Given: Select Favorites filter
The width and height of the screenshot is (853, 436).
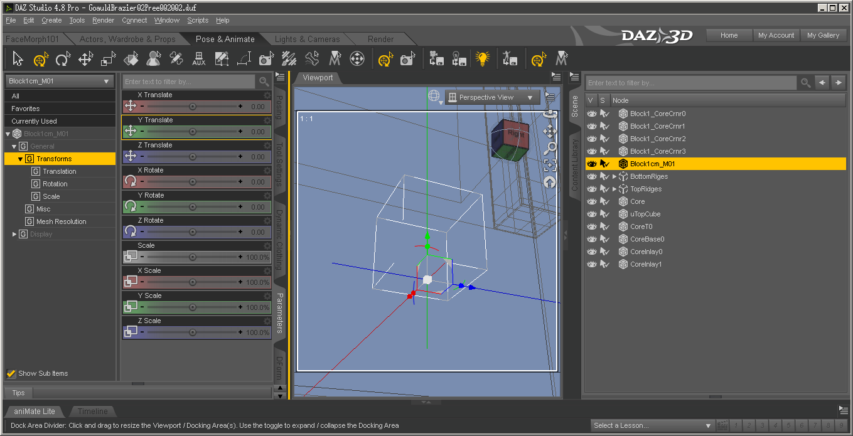Looking at the screenshot, I should (x=60, y=109).
